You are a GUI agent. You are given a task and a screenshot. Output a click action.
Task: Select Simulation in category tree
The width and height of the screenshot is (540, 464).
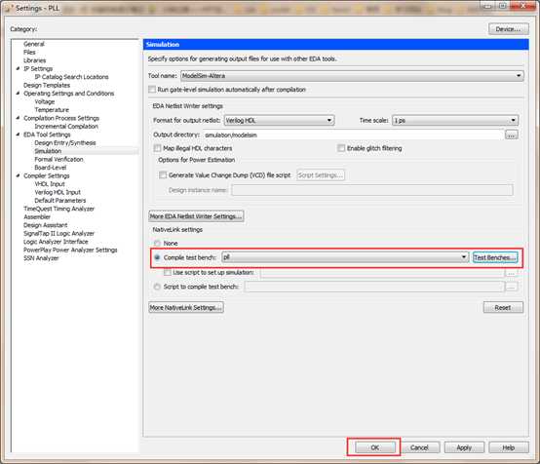[48, 151]
